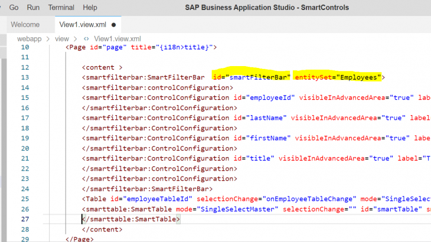Viewport: 431px width, 242px height.
Task: Click line number 10 in gutter
Action: 25,47
